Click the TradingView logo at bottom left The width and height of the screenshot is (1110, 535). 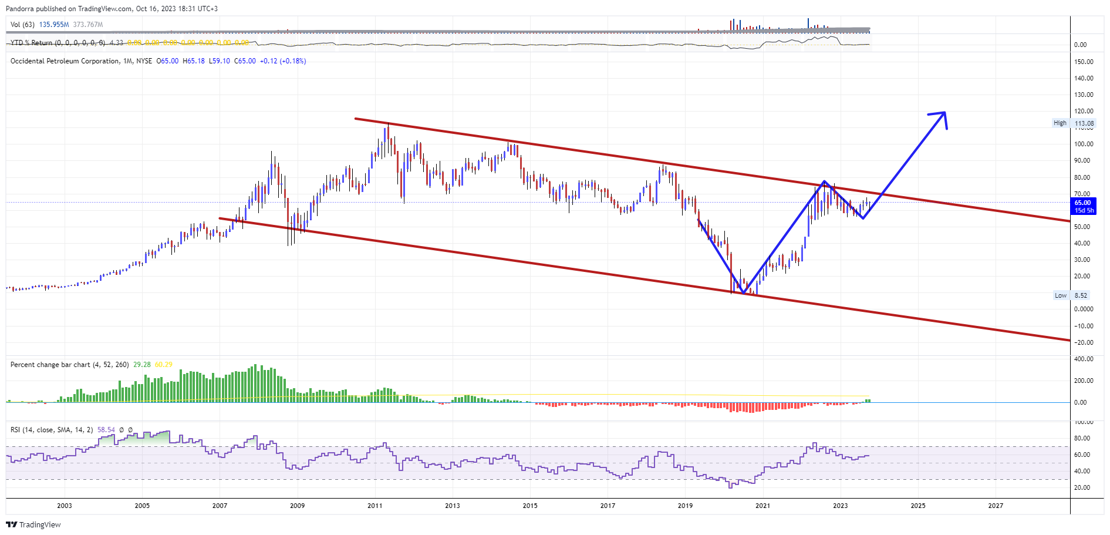coord(33,524)
